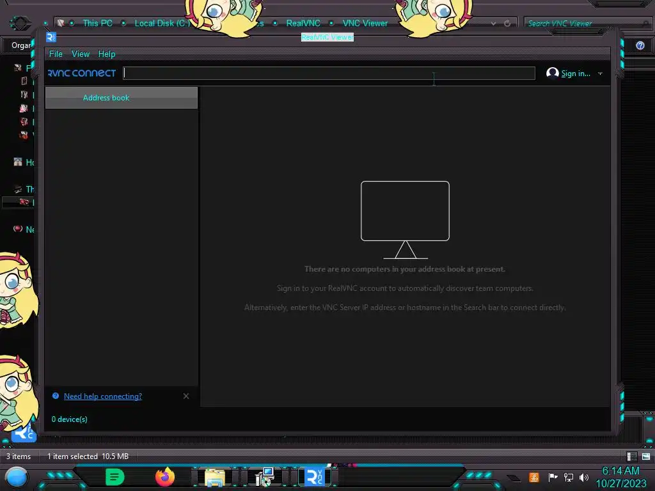The height and width of the screenshot is (491, 655).
Task: Click the user avatar icon beside Sign in
Action: 552,73
